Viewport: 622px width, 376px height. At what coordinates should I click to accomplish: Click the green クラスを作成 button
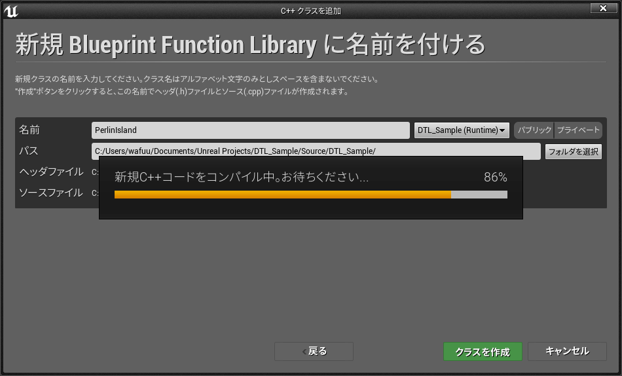483,352
